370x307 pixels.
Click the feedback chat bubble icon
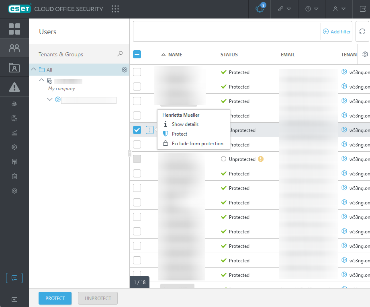click(x=14, y=278)
